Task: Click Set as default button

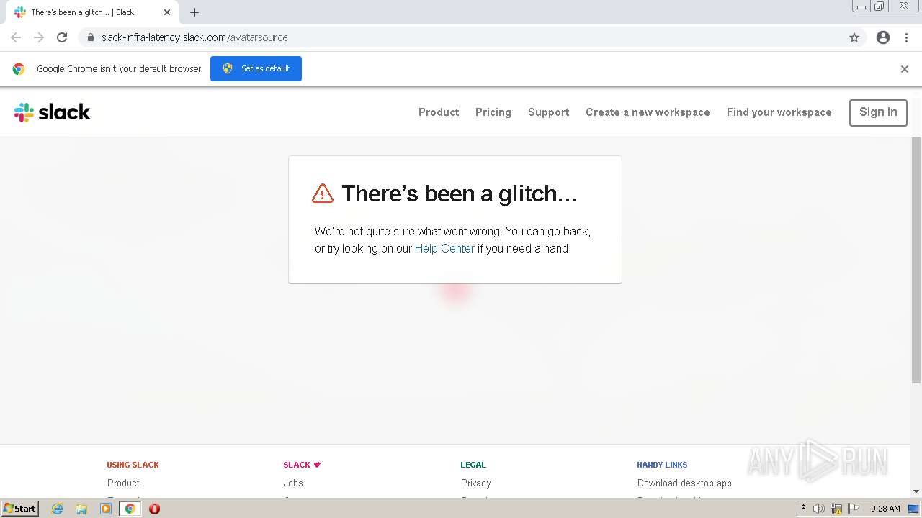Action: pyautogui.click(x=256, y=68)
